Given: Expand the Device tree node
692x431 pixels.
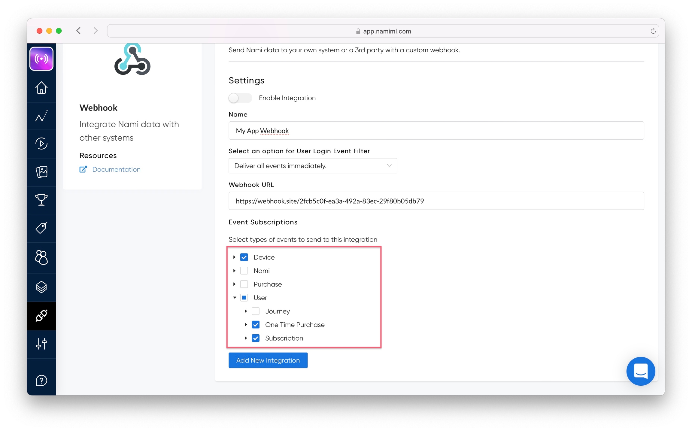Looking at the screenshot, I should click(234, 257).
